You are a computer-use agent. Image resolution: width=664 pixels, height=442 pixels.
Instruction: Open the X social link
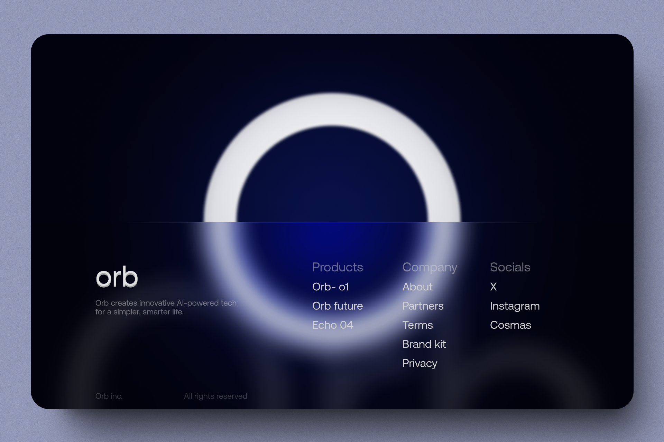coord(493,287)
